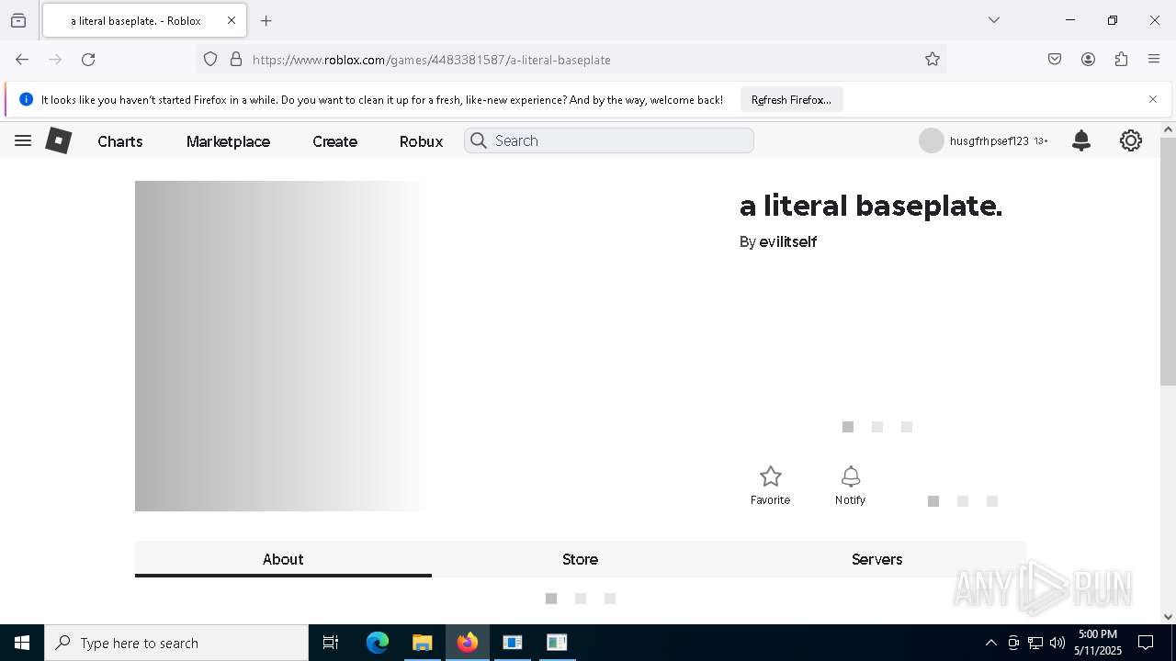Click the site security padlock icon
The width and height of the screenshot is (1176, 661).
pyautogui.click(x=236, y=60)
